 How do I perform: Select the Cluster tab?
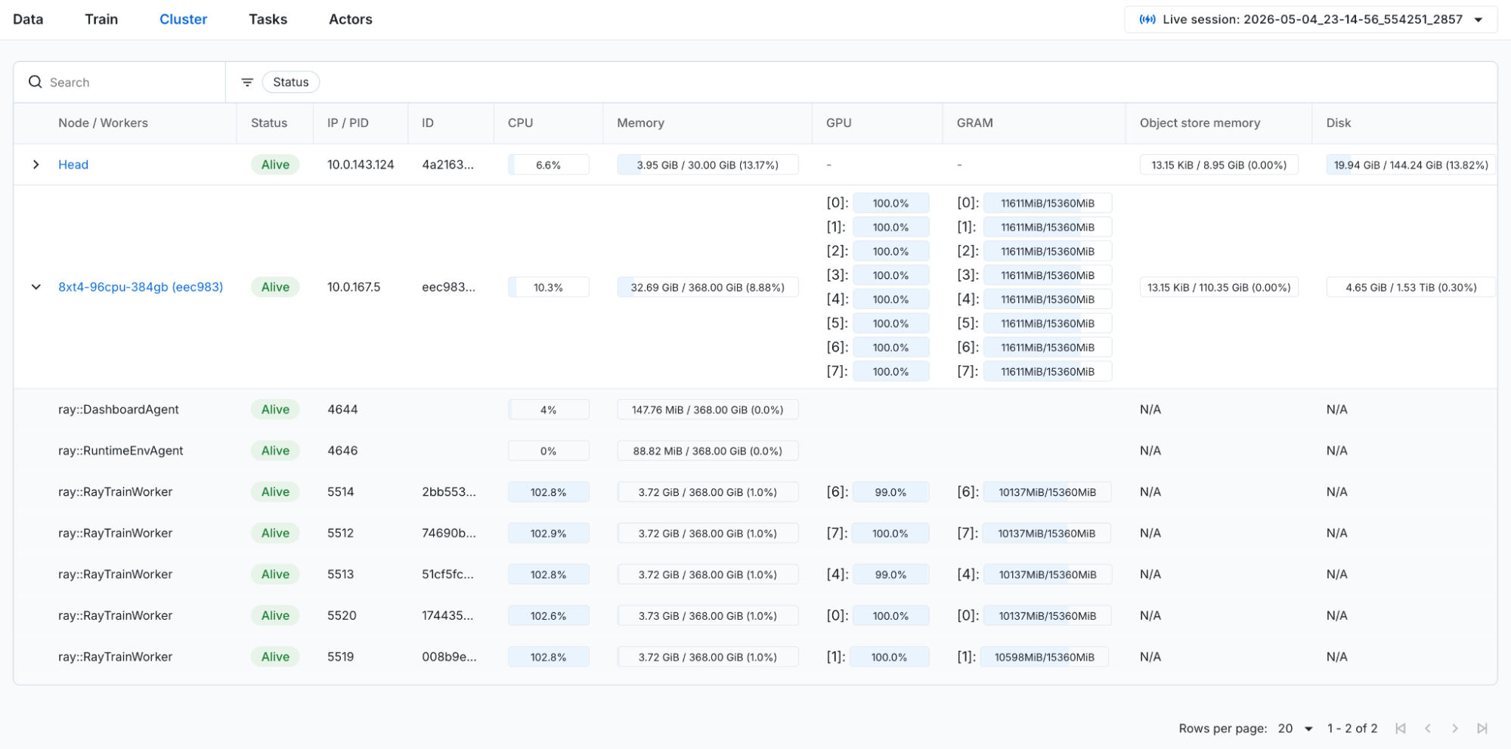point(183,19)
